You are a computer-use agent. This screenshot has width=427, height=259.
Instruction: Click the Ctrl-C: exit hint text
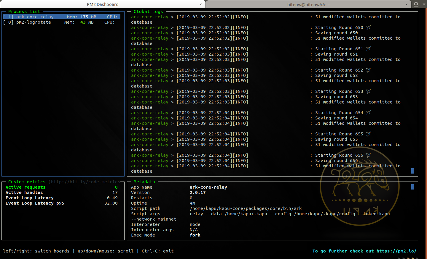[158, 251]
